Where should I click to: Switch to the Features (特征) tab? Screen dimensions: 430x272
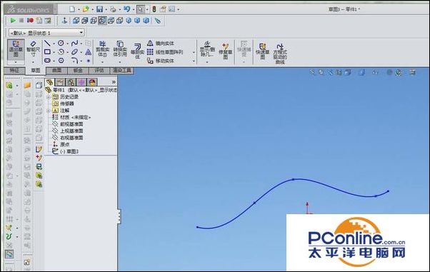14,71
